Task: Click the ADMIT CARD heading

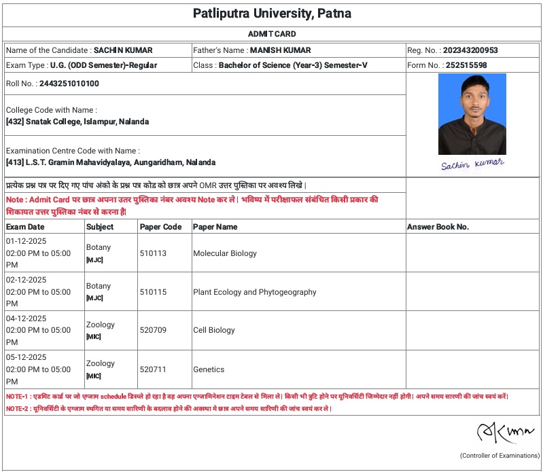Action: 272,34
